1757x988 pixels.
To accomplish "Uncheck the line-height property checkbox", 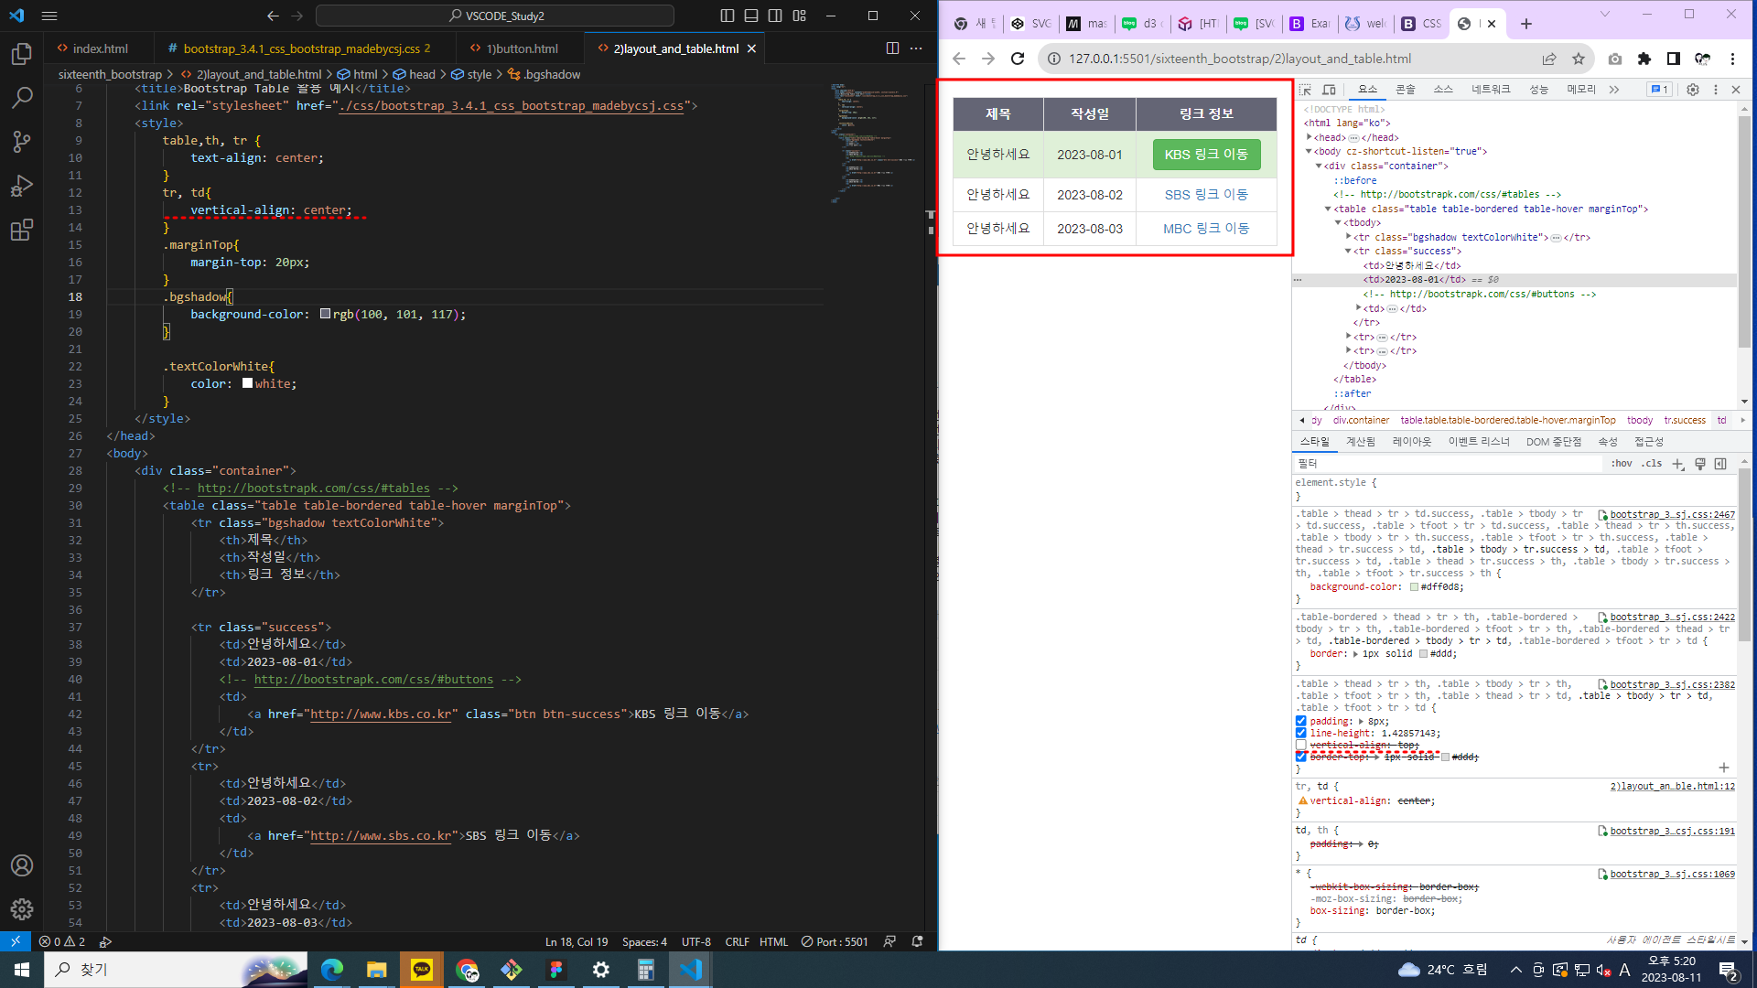I will point(1300,733).
